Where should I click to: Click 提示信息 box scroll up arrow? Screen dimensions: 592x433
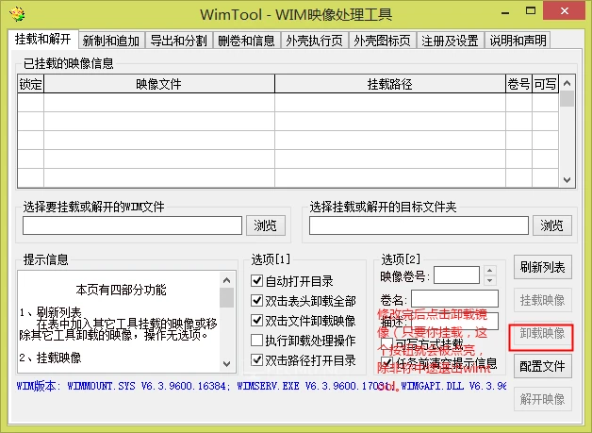(x=226, y=280)
